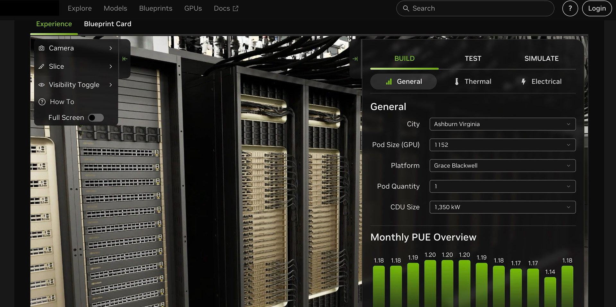Open the Pod Size (GPU) dropdown
Screen dimensions: 616x307
click(502, 145)
